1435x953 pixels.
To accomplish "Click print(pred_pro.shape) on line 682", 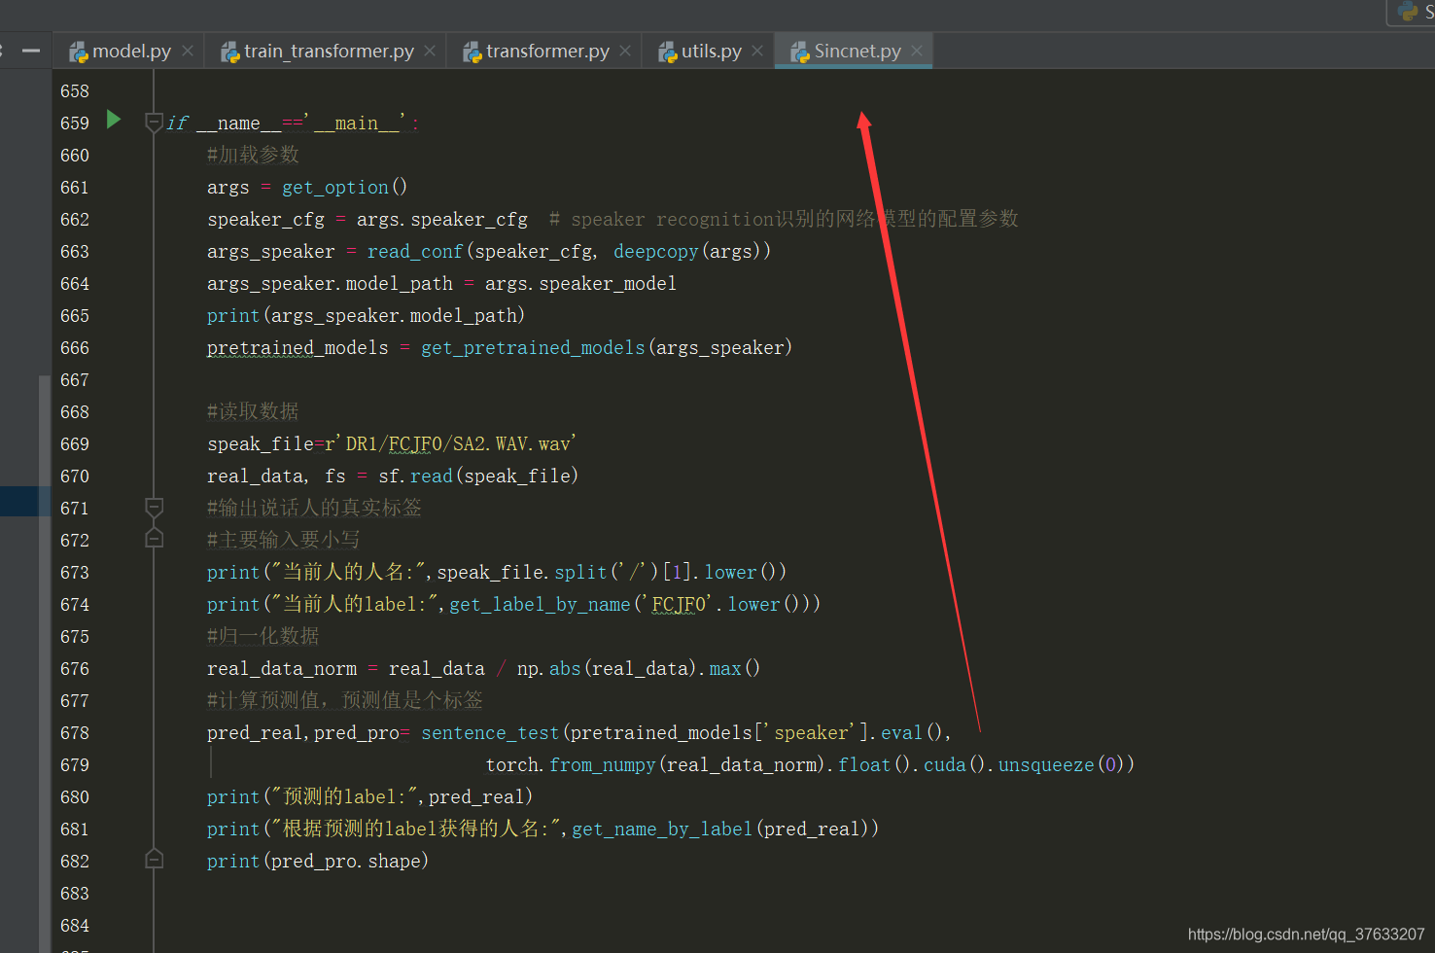I will [x=318, y=861].
